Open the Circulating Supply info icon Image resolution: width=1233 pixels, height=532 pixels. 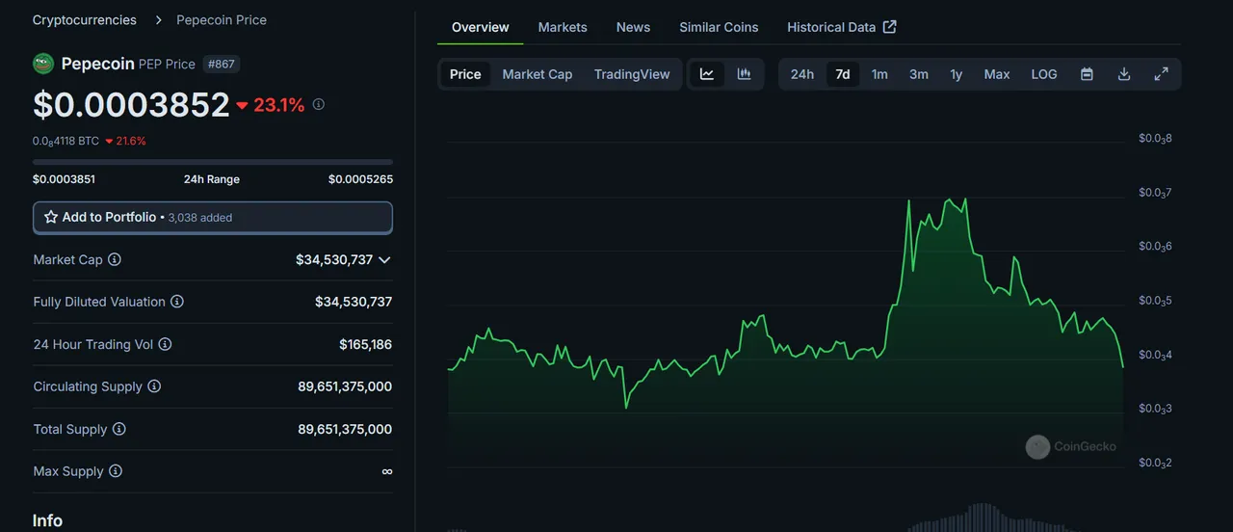(x=154, y=386)
